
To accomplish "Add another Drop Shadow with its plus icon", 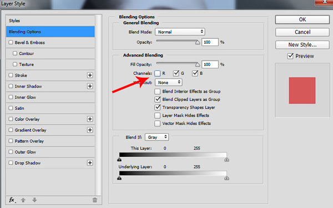I will click(90, 163).
